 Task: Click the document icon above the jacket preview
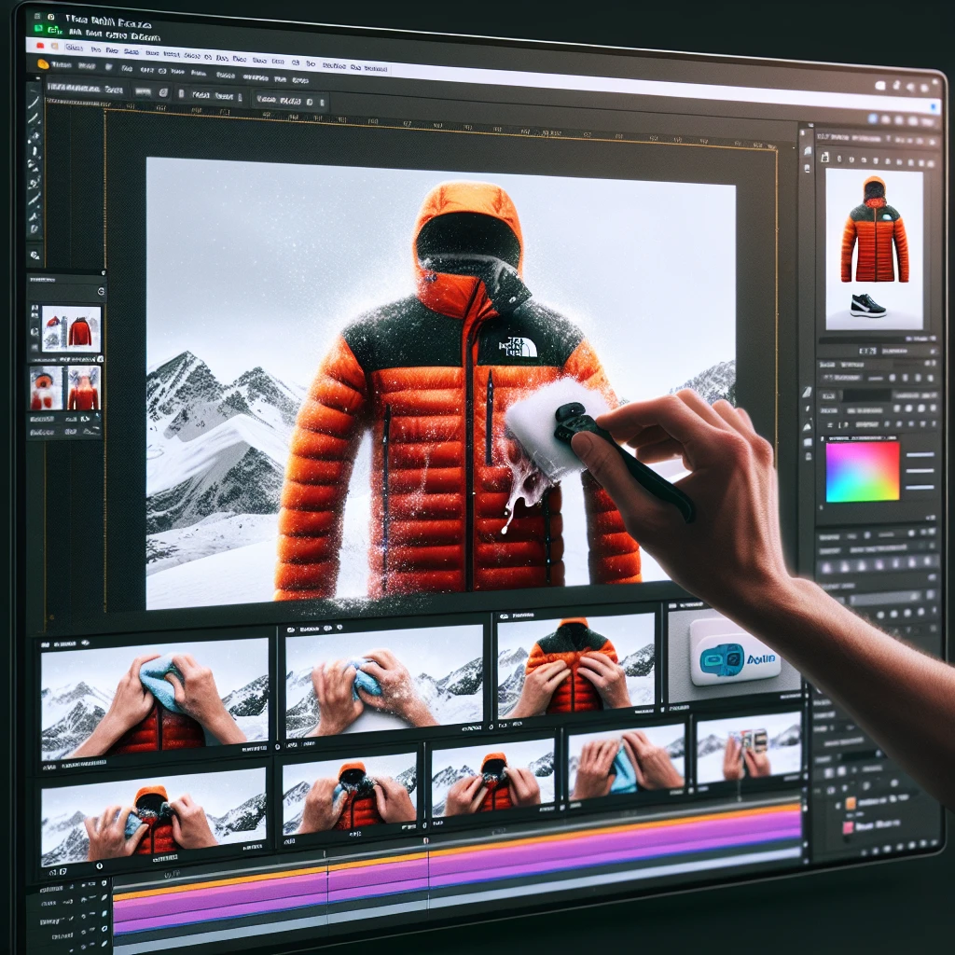click(x=825, y=157)
